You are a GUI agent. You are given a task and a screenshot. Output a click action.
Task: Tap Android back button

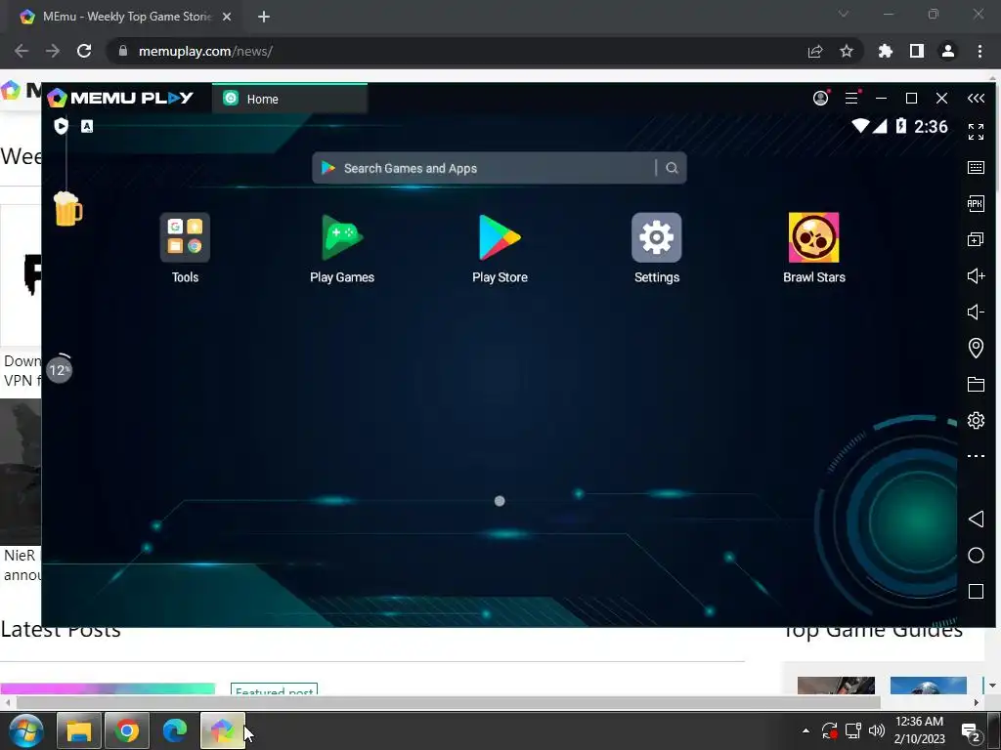tap(976, 520)
